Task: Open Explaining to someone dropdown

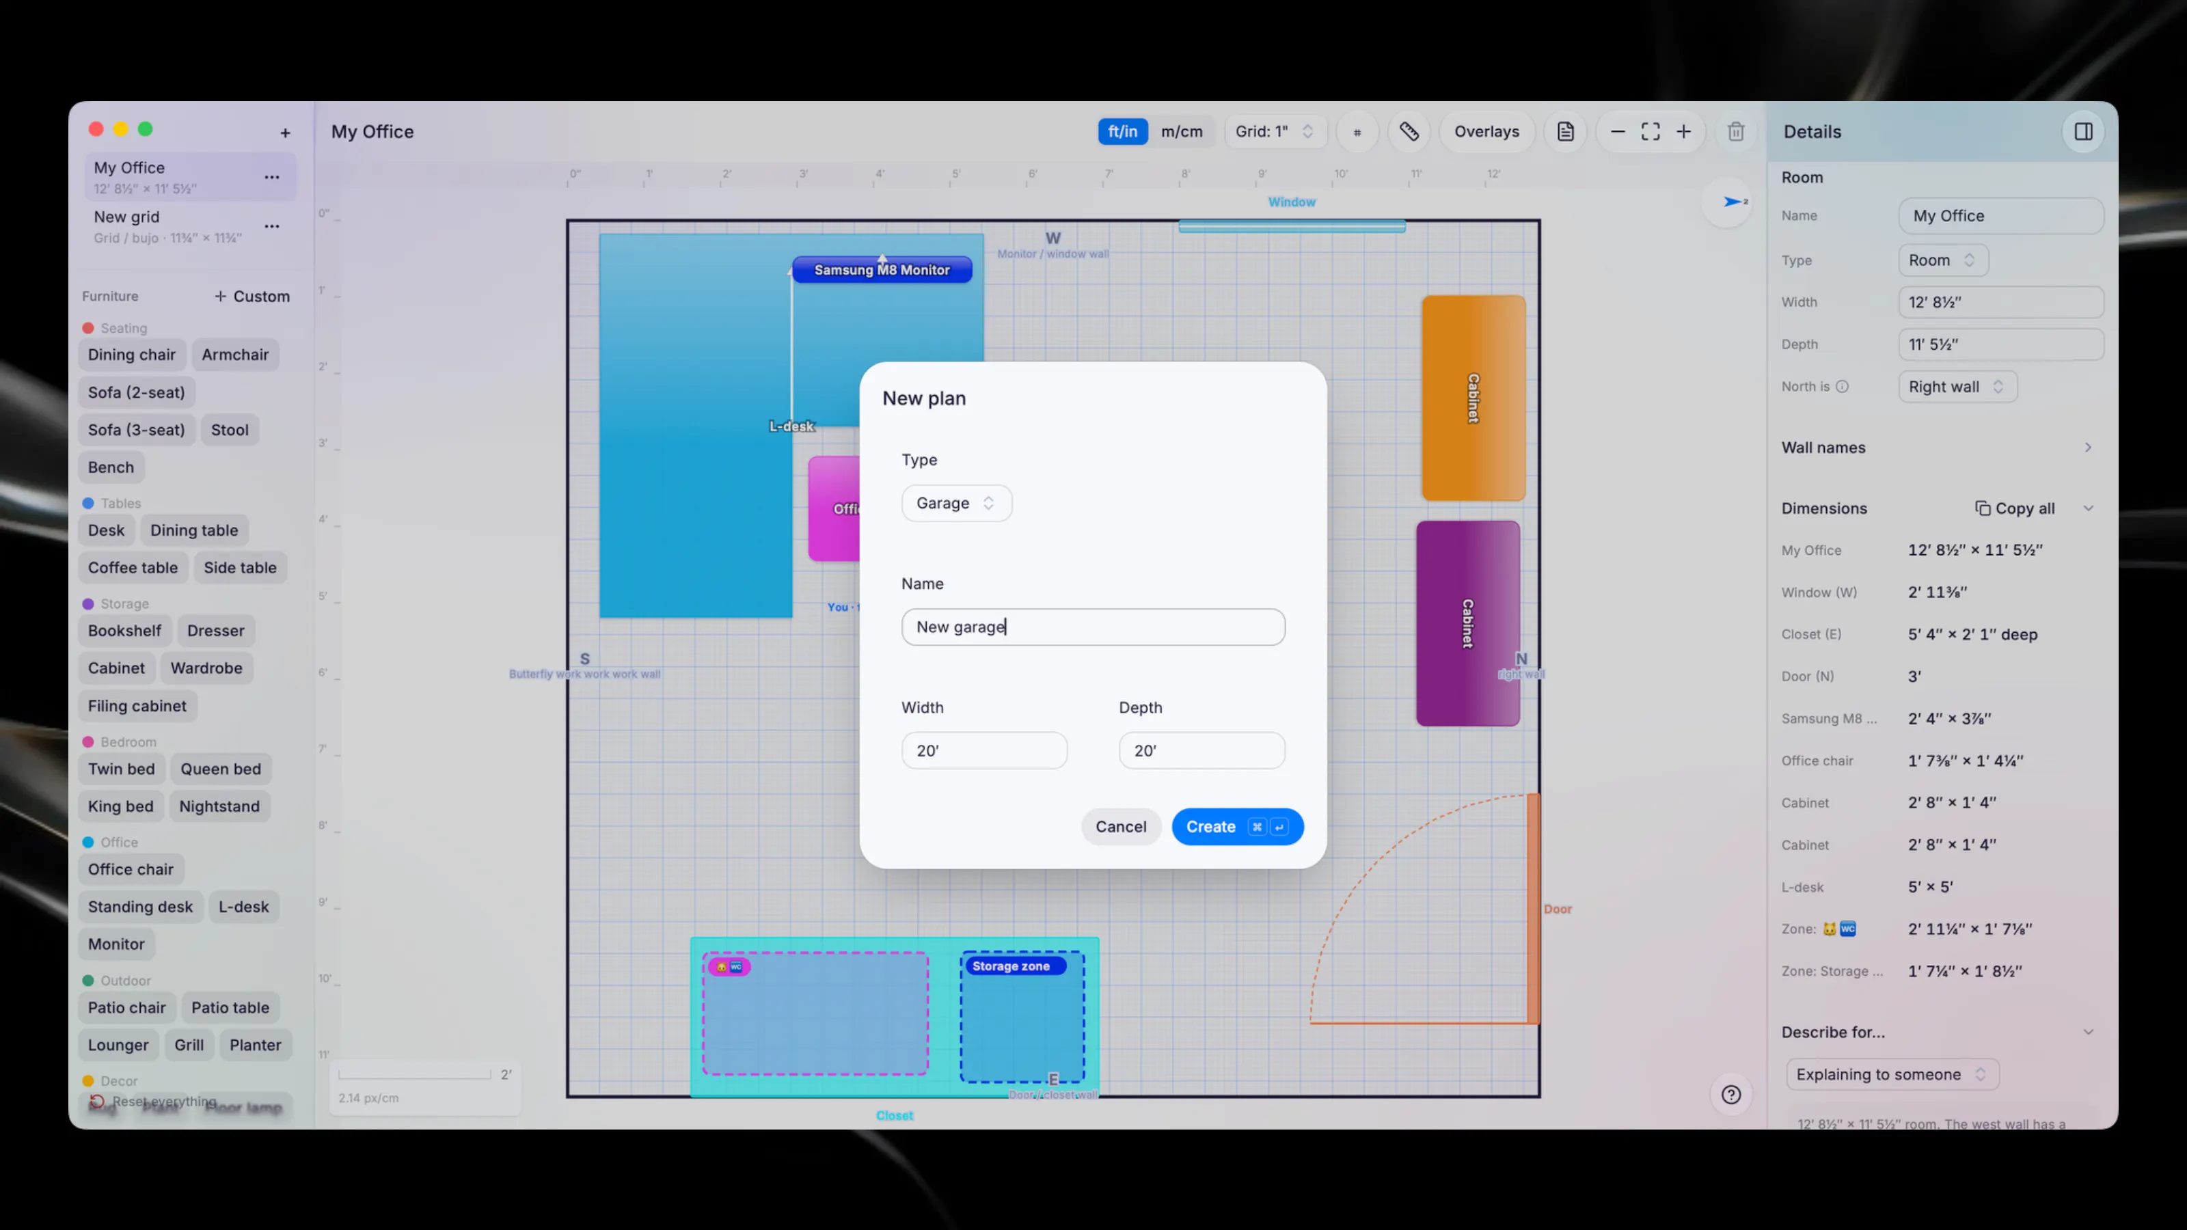Action: (x=1892, y=1075)
